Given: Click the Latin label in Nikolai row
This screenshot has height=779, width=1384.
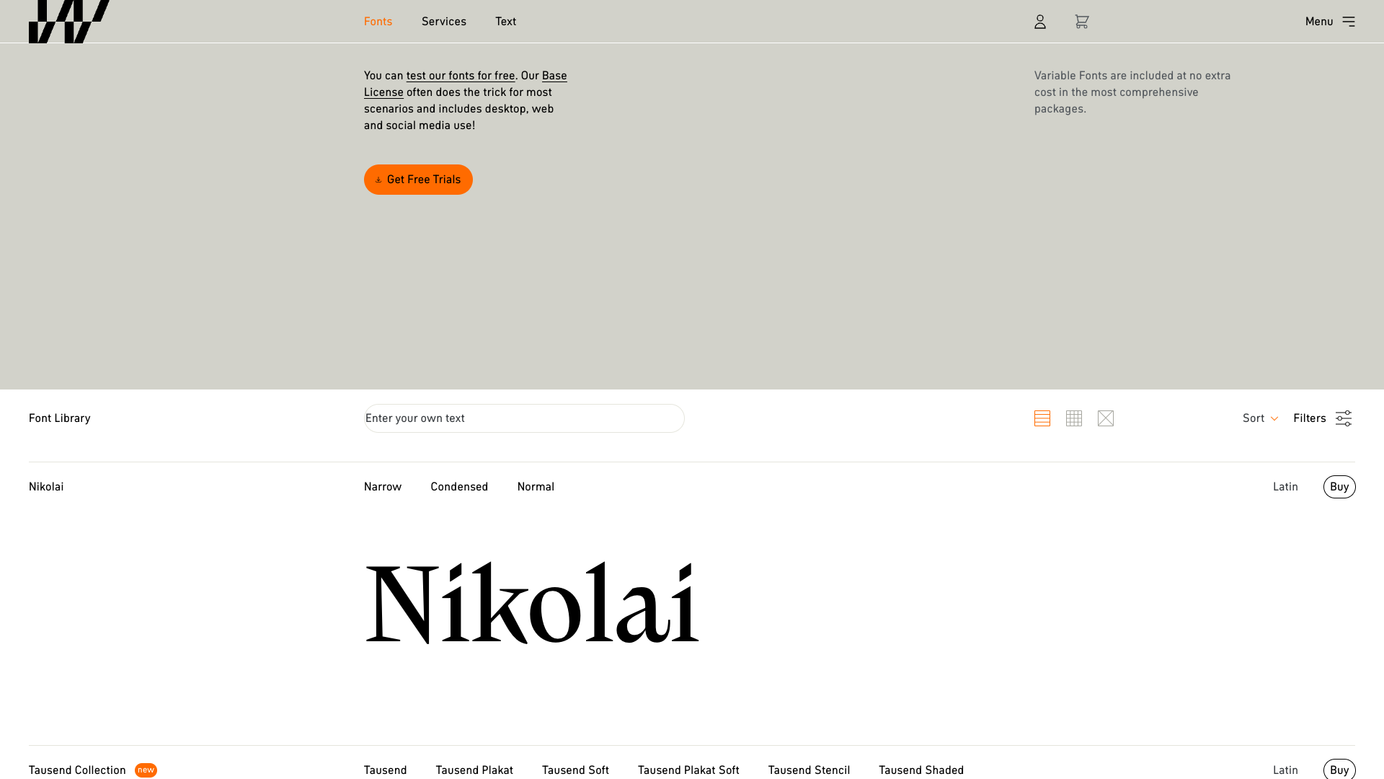Looking at the screenshot, I should click(1285, 487).
